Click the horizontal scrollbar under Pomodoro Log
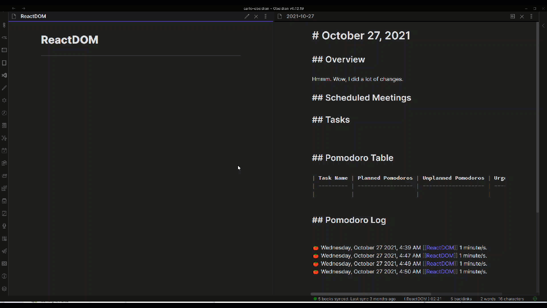The width and height of the screenshot is (547, 308). (x=371, y=294)
